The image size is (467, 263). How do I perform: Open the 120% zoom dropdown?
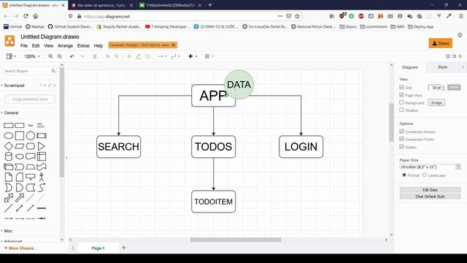pyautogui.click(x=32, y=56)
